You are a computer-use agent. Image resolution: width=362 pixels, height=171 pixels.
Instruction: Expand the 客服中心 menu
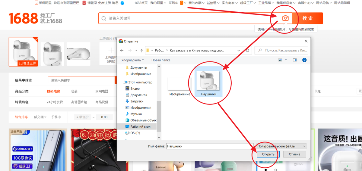306,3
